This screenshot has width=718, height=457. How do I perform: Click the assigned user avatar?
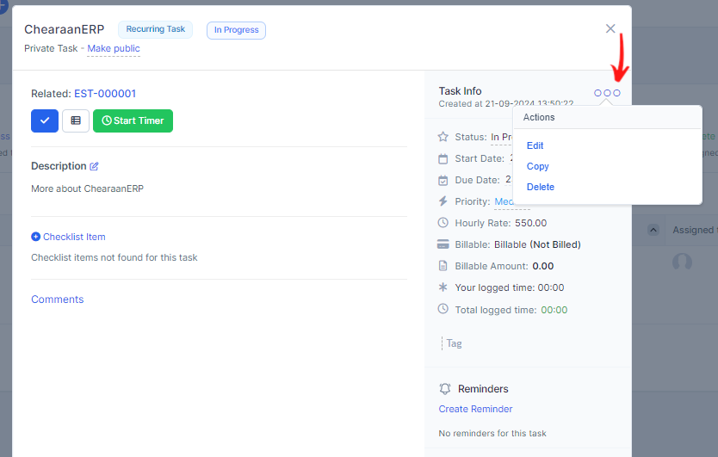pos(682,262)
